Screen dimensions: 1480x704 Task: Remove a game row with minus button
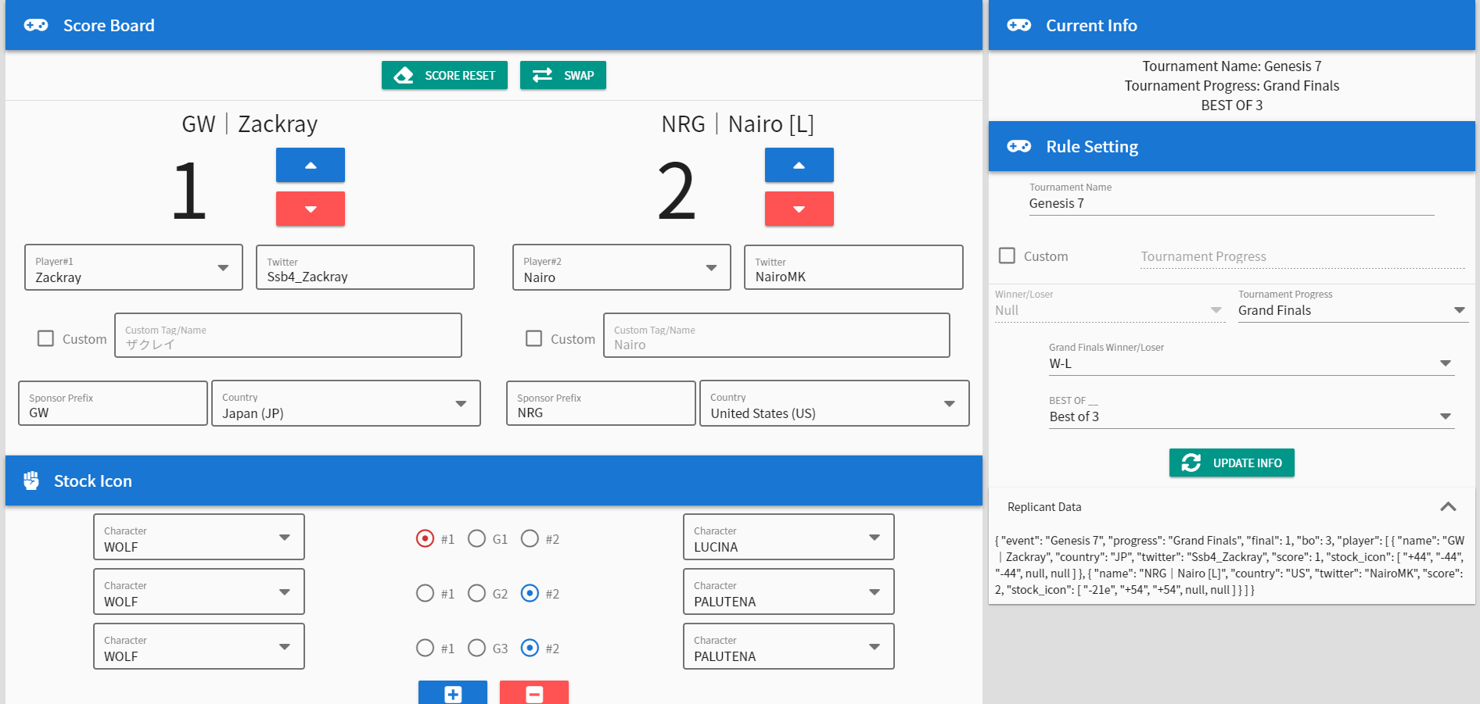534,692
